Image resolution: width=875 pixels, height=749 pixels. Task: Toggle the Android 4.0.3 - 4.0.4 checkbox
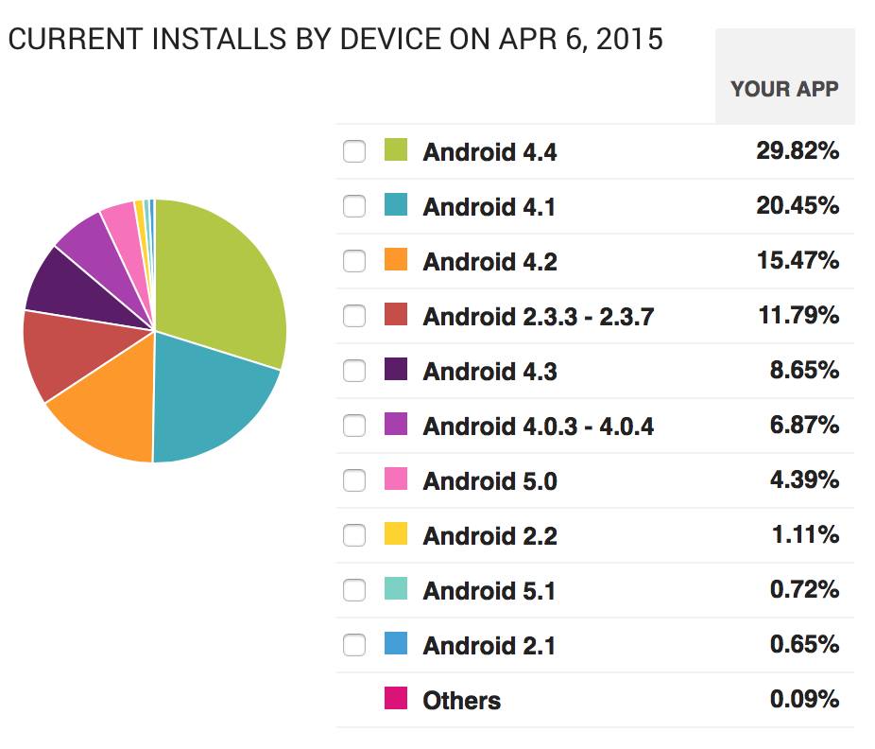click(354, 426)
